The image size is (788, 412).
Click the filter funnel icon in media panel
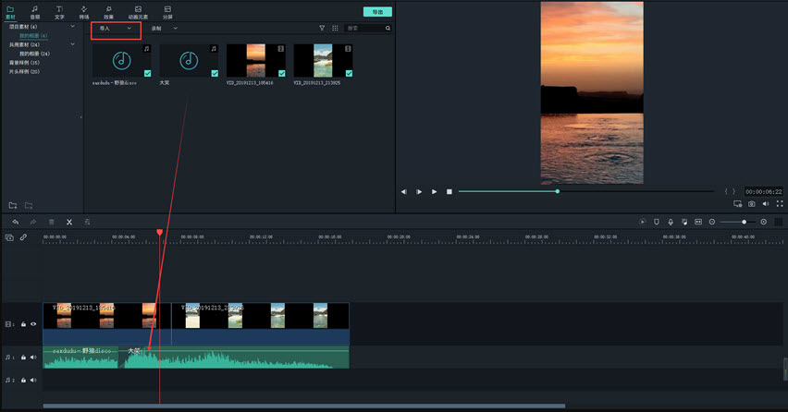coord(322,29)
